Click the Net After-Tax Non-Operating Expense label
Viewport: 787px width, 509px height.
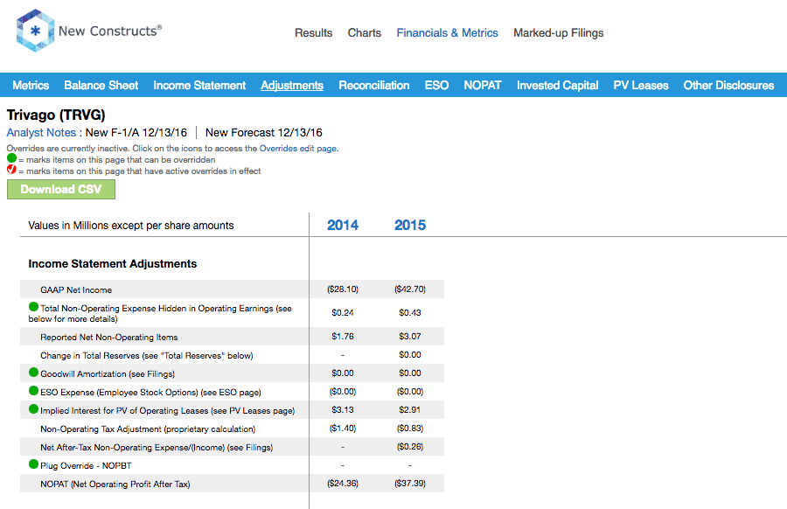click(x=157, y=448)
